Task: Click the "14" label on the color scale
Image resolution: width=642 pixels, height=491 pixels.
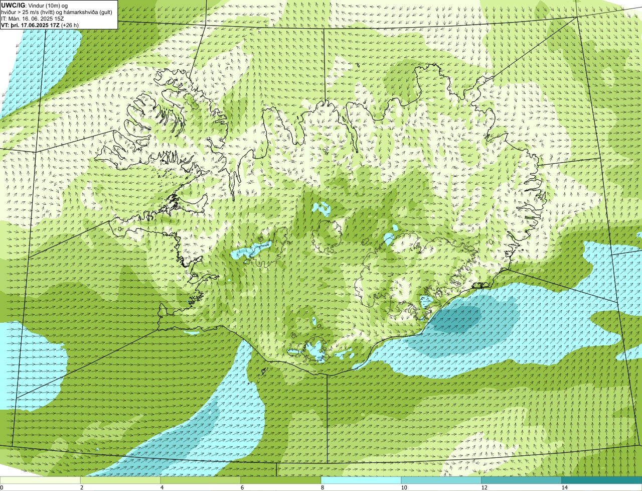Action: click(564, 487)
